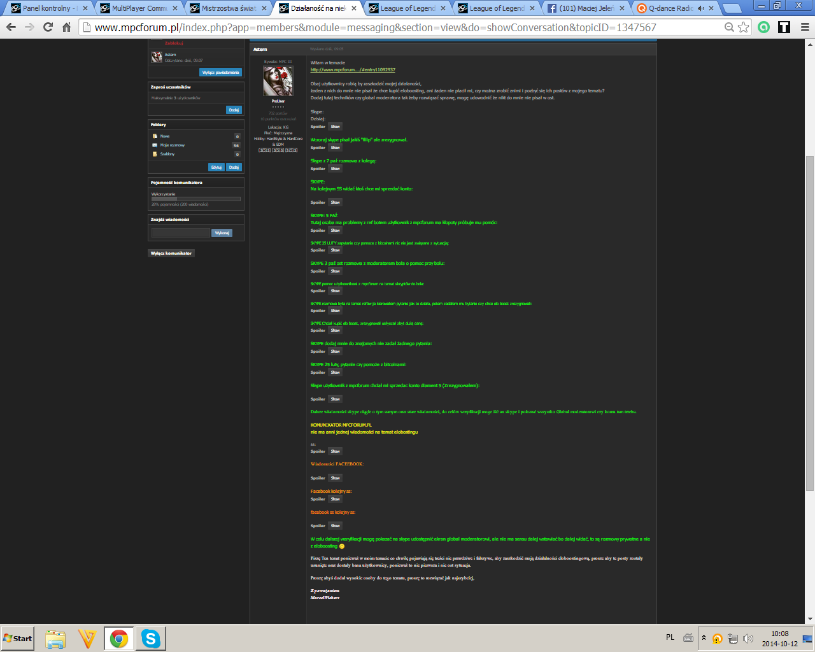815x652 pixels.
Task: Click the browser address bar
Action: 407,27
